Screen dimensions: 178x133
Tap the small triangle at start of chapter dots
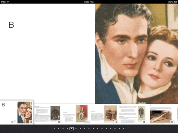click(54, 129)
